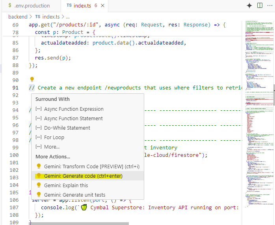Select Gemini: Transform Code [PREVIEW]
Screen dimensions: 275x225
point(88,166)
